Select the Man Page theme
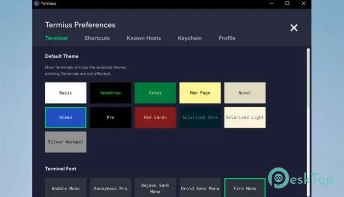The width and height of the screenshot is (344, 197). point(200,93)
